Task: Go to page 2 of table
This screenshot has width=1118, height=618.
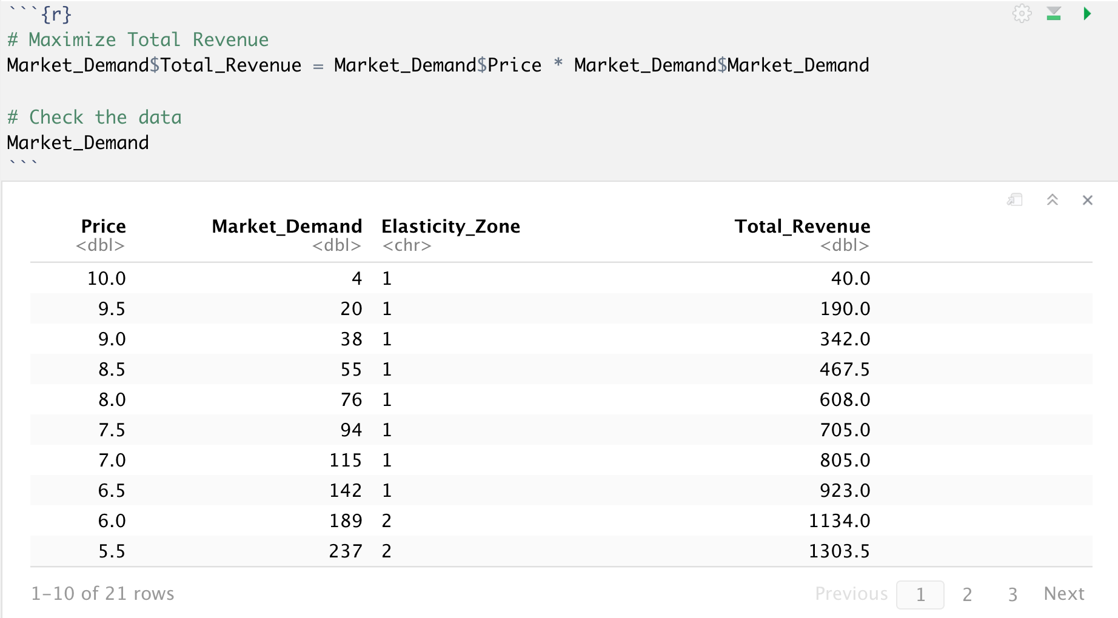Action: click(967, 594)
